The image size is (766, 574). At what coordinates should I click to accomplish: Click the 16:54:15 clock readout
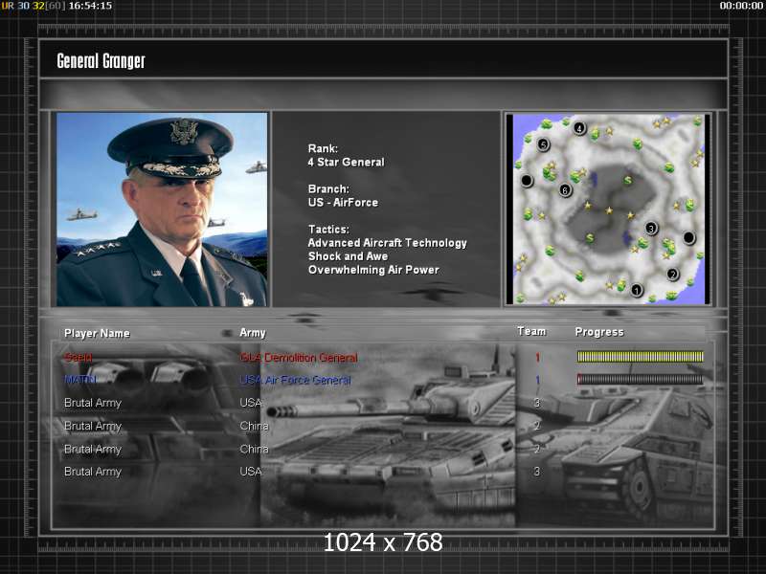tap(90, 6)
